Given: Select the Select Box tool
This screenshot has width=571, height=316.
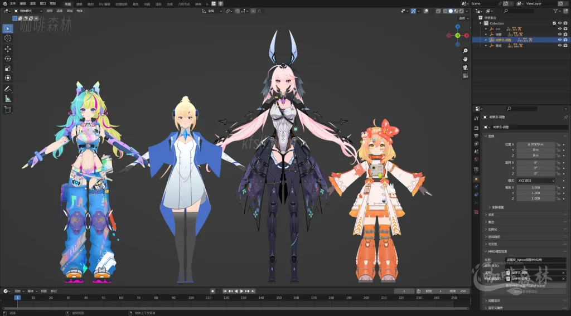Looking at the screenshot, I should coord(8,28).
